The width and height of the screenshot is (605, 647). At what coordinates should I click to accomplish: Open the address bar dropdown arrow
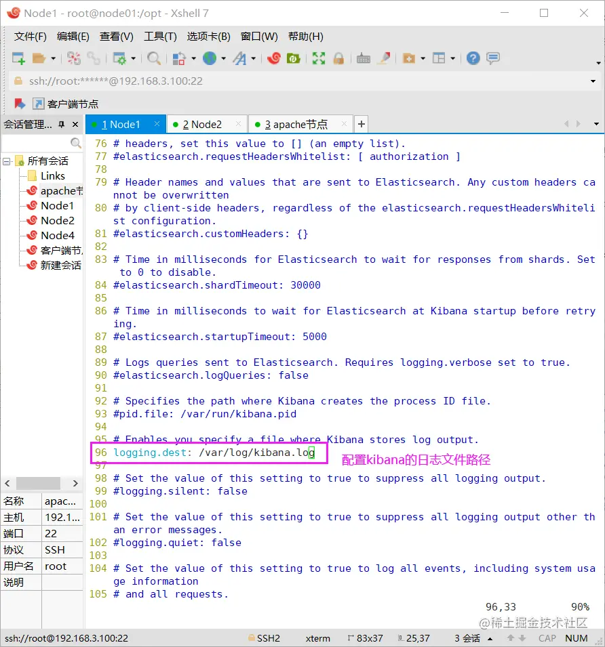(594, 81)
